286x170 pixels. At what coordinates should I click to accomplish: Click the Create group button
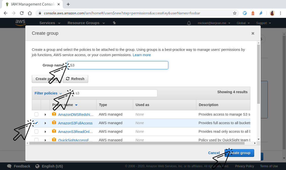pyautogui.click(x=239, y=153)
